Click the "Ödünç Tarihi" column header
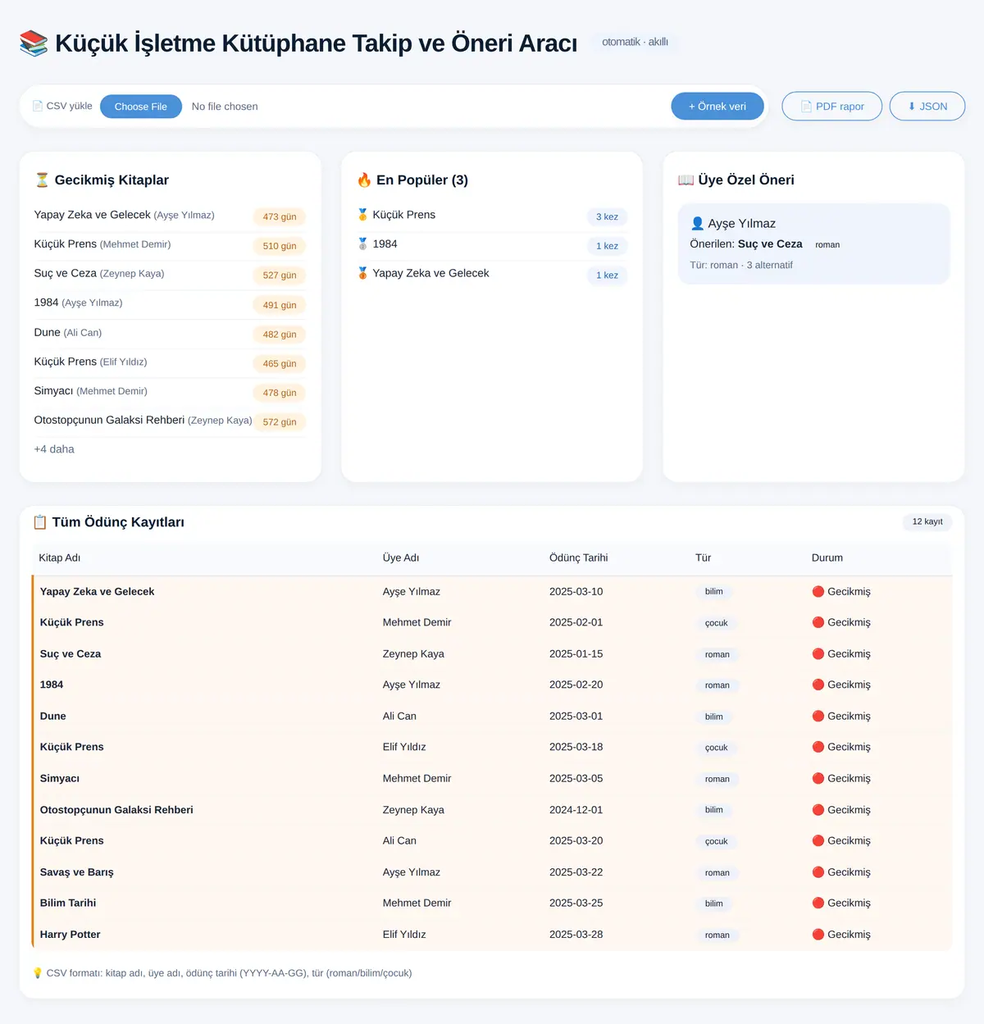Viewport: 984px width, 1024px height. coord(579,558)
